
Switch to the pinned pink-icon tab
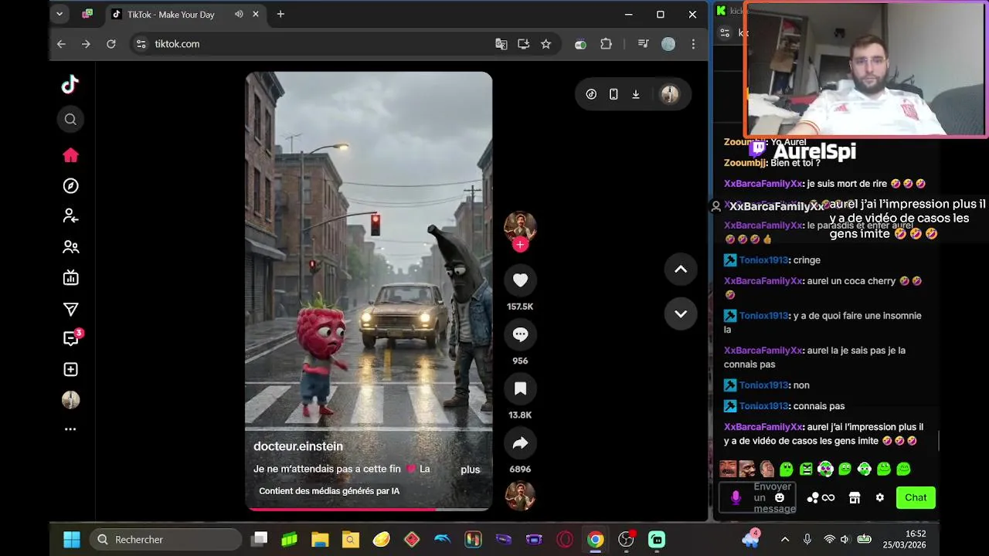[x=87, y=14]
